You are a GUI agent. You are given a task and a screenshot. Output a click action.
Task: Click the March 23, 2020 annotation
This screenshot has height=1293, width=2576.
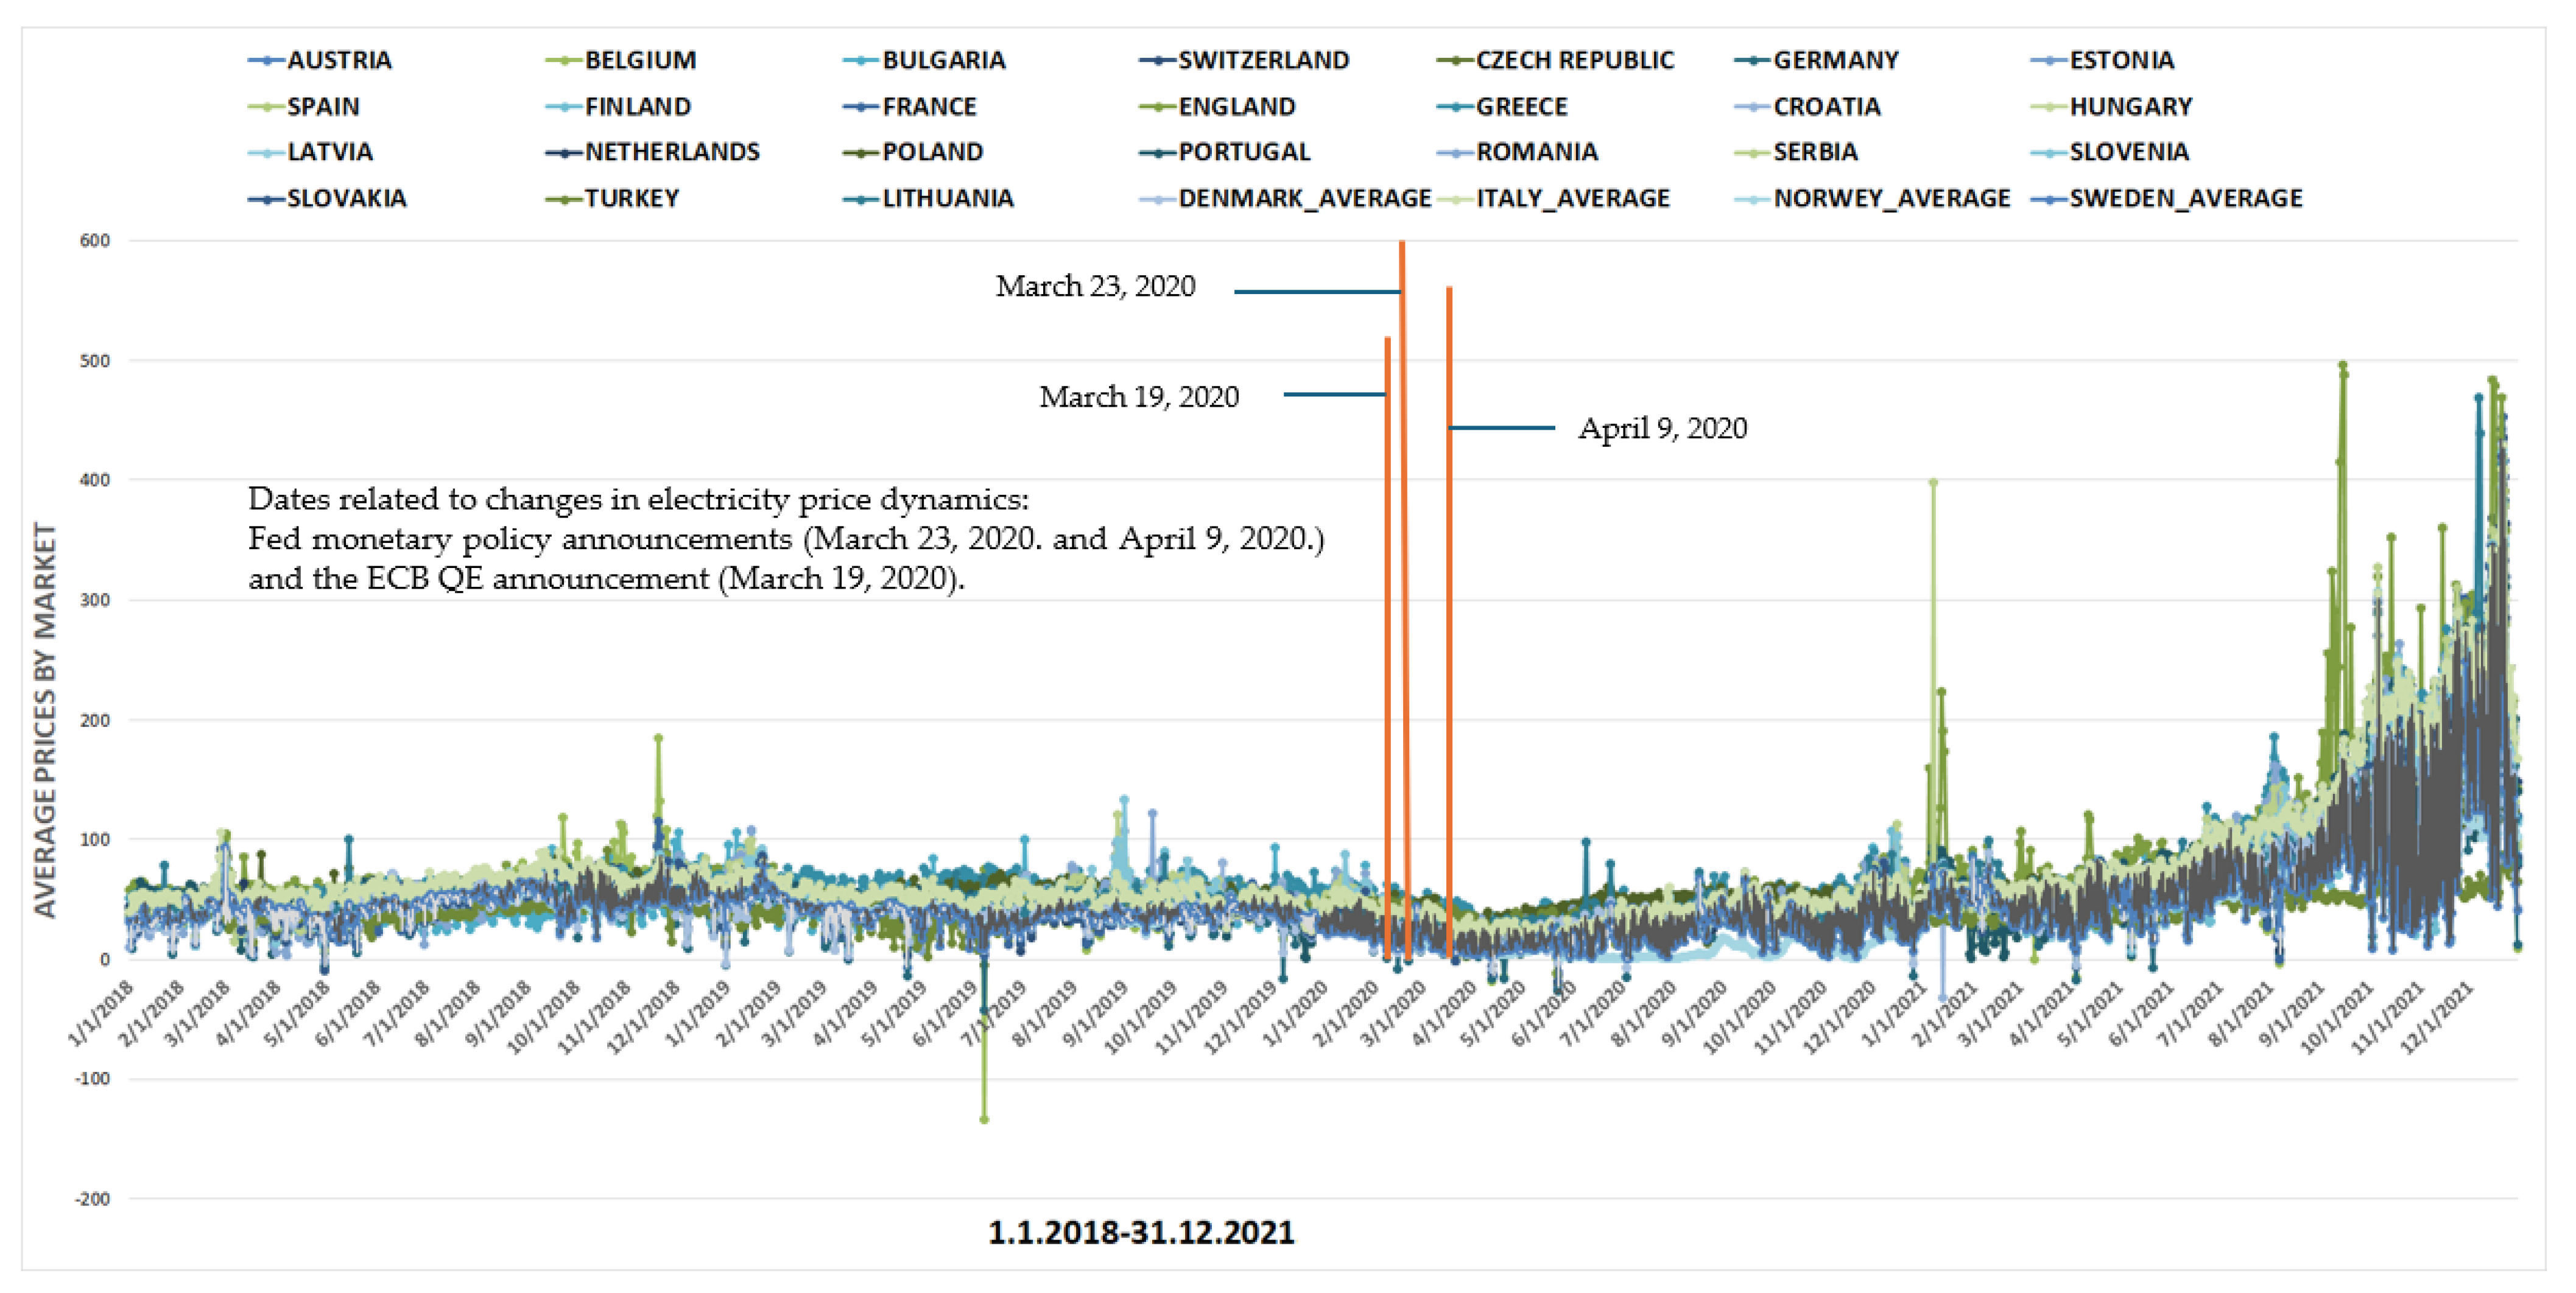coord(1095,287)
